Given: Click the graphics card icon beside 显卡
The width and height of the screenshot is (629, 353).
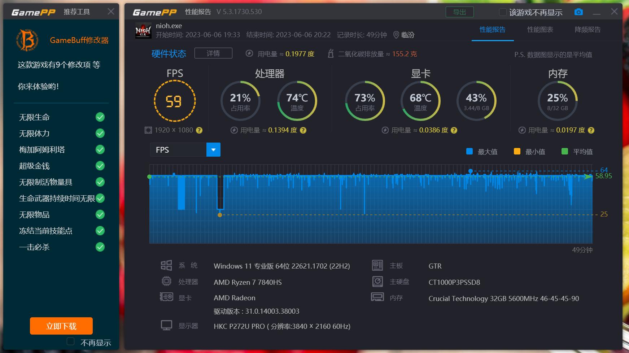Looking at the screenshot, I should 166,297.
